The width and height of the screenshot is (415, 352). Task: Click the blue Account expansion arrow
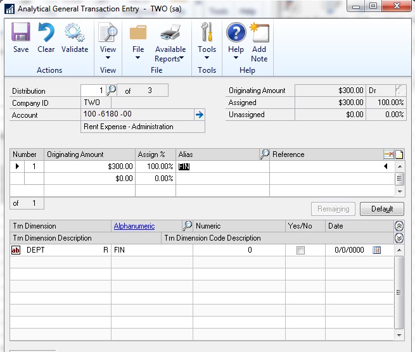coord(200,115)
